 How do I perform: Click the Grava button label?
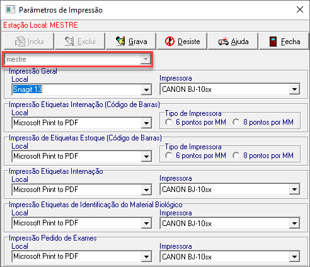[x=138, y=42]
